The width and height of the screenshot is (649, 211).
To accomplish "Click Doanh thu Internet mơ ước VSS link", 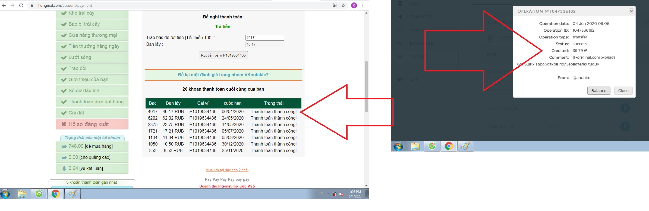I will tap(227, 186).
